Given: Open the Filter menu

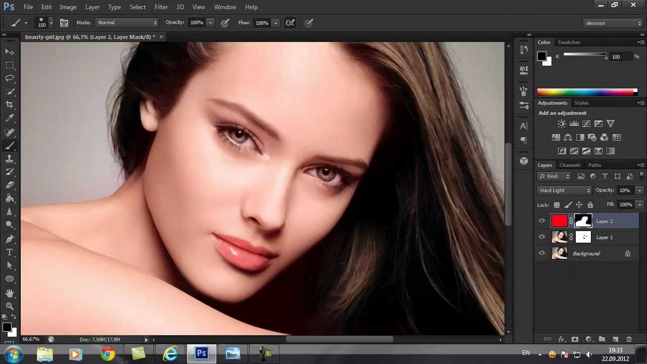Looking at the screenshot, I should click(x=161, y=7).
